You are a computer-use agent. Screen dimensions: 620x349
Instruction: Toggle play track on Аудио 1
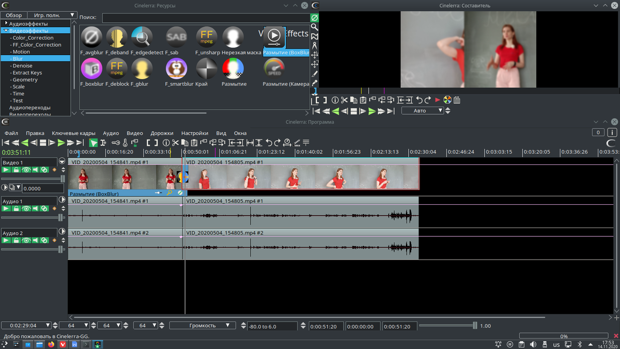7,208
